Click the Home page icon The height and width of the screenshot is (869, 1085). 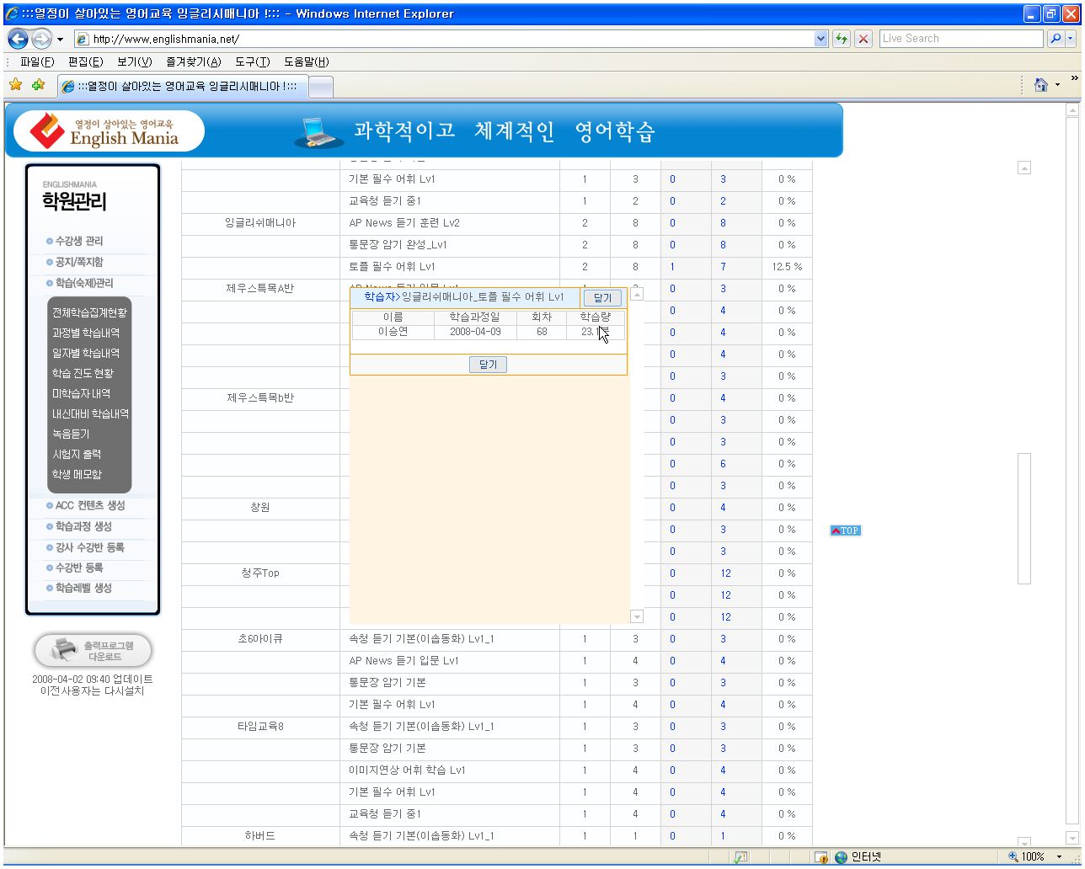(1041, 85)
